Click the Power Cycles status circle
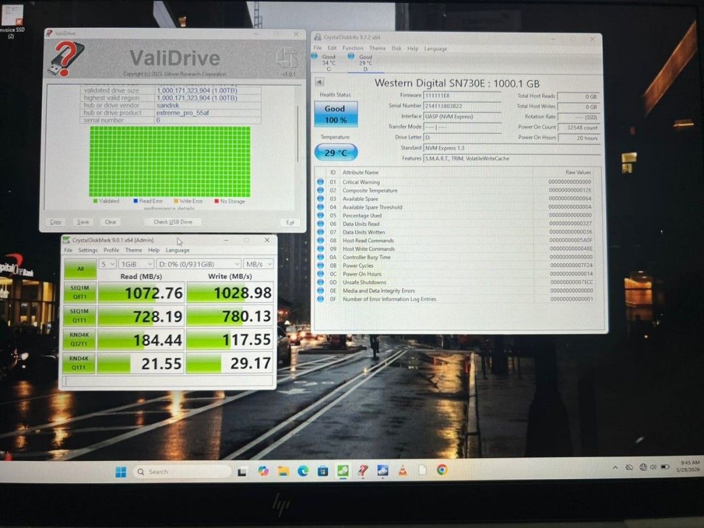Viewport: 704px width, 528px height. [x=320, y=265]
